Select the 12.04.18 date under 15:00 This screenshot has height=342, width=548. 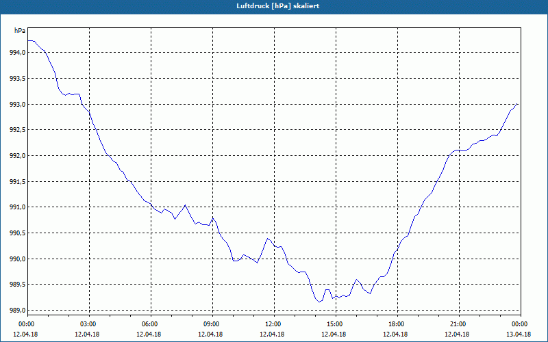pyautogui.click(x=334, y=334)
